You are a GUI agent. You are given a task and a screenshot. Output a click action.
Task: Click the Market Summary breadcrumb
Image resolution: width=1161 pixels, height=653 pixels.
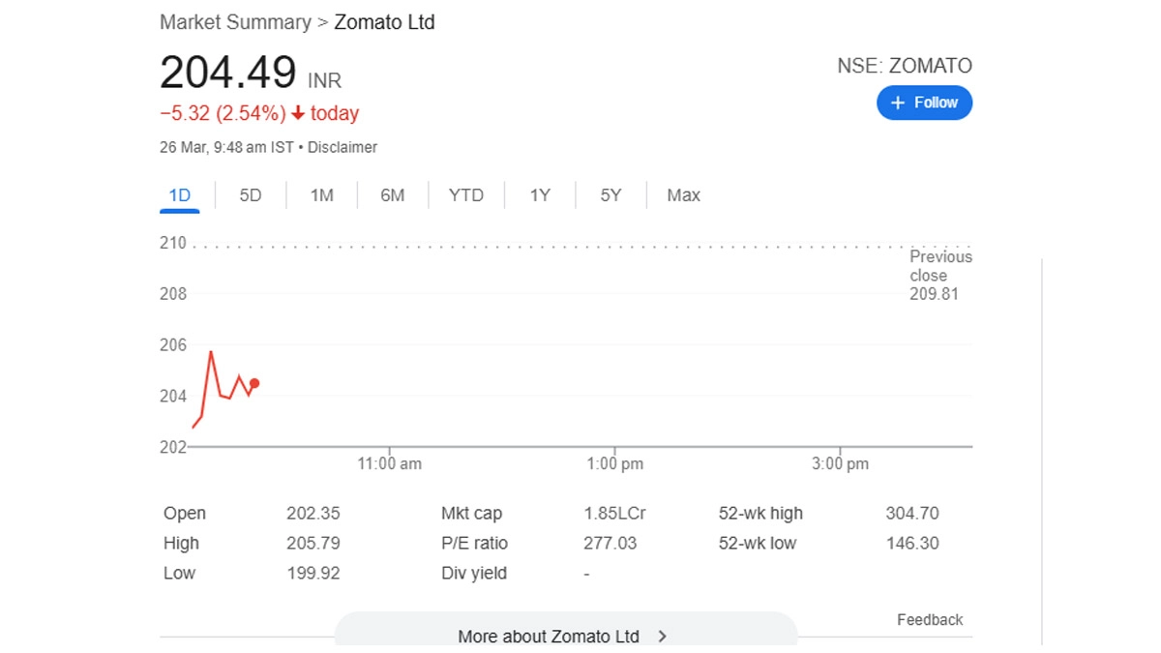pyautogui.click(x=235, y=22)
